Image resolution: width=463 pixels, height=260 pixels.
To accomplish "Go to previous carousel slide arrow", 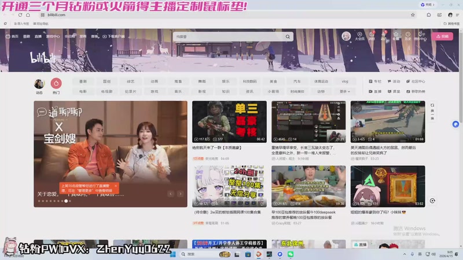I will tap(171, 194).
